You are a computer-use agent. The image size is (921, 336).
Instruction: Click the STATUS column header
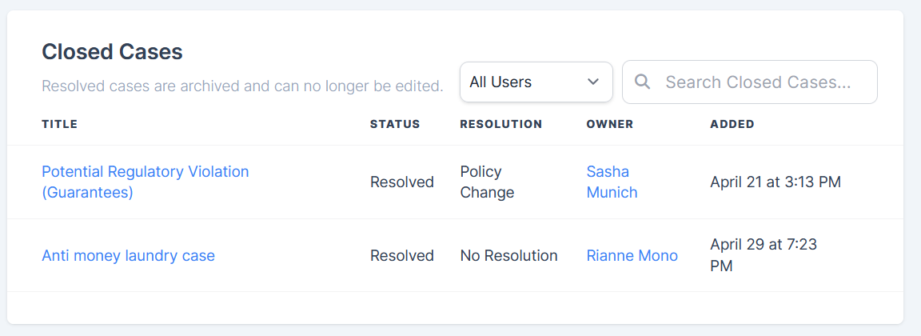click(394, 124)
